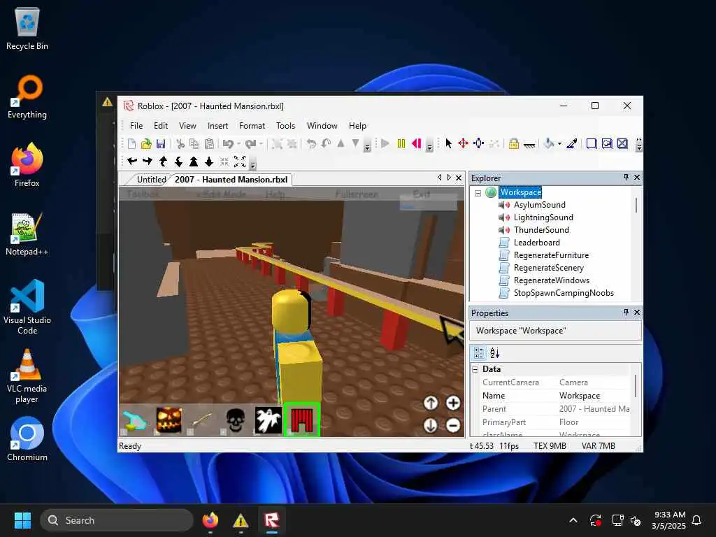The height and width of the screenshot is (537, 716).
Task: Open the View menu
Action: pos(187,126)
